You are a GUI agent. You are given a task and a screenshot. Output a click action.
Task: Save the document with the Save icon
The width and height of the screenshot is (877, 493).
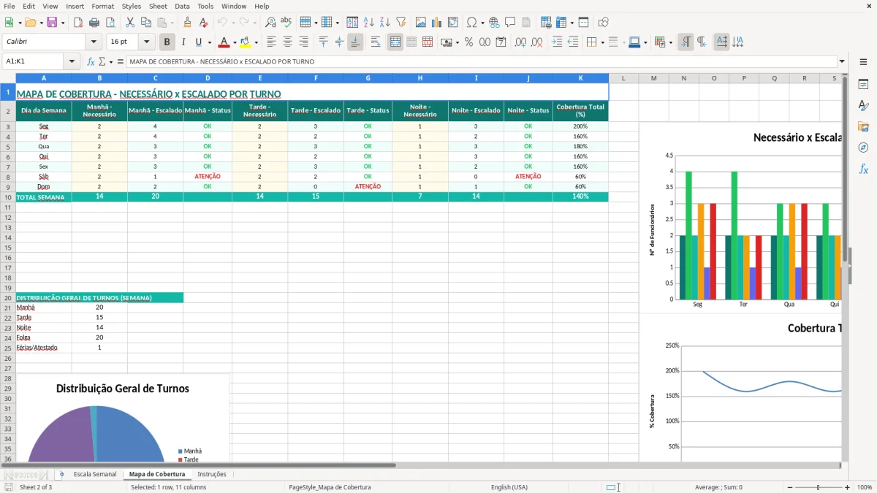[x=52, y=23]
